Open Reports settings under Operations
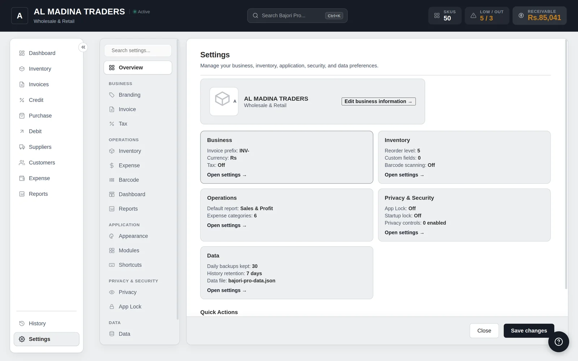This screenshot has height=361, width=578. [138, 209]
